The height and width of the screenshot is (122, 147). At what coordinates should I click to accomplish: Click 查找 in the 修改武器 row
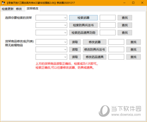click(x=133, y=42)
